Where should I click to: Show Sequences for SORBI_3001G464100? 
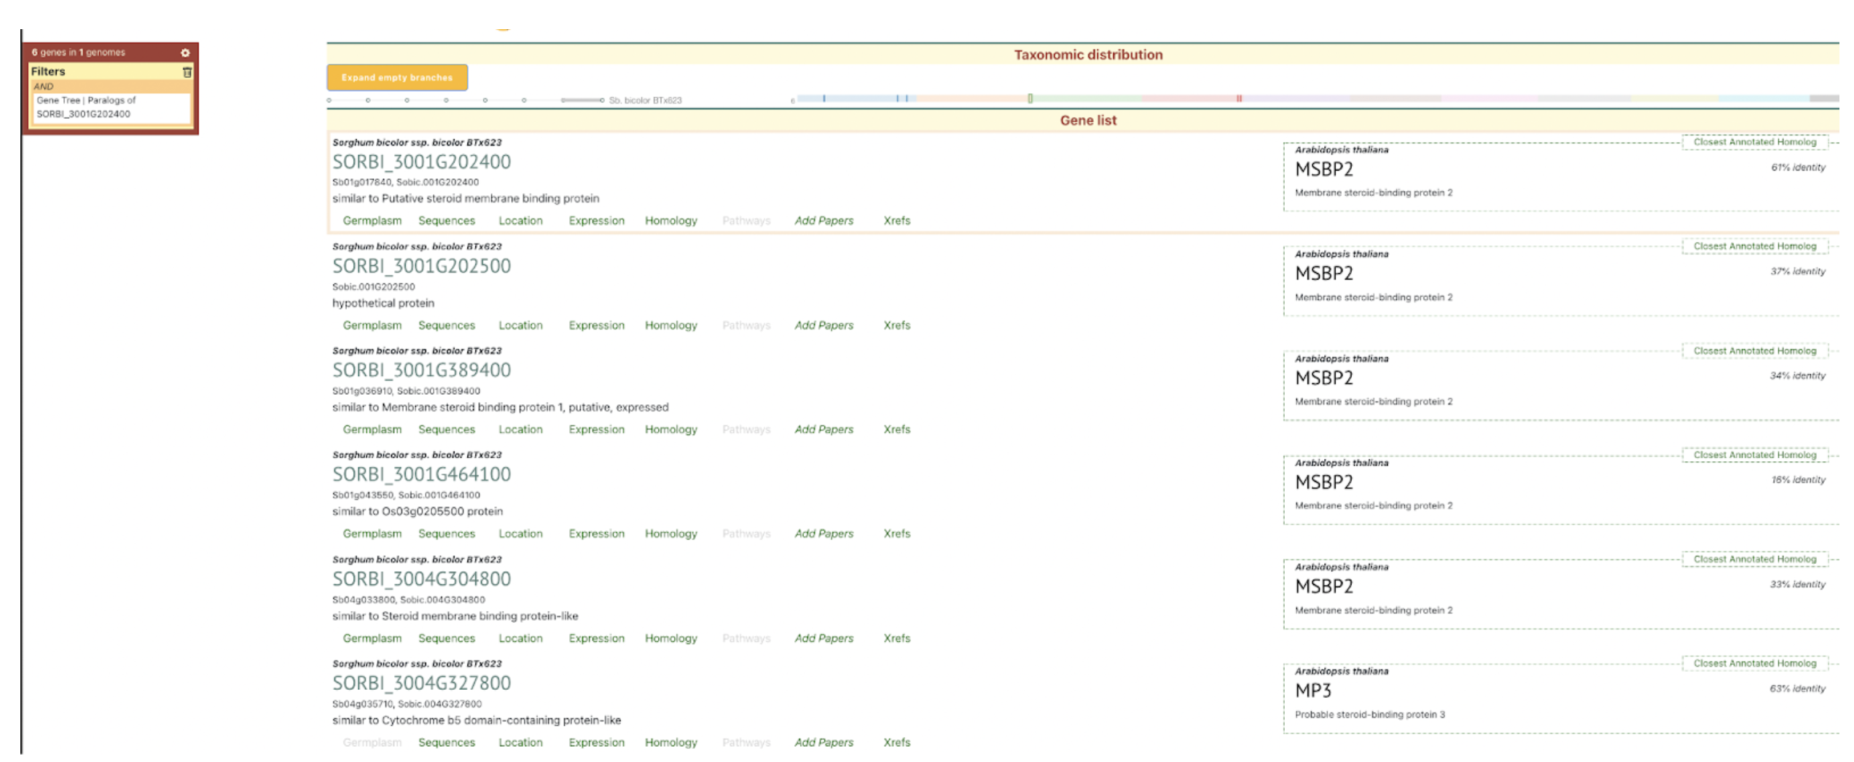pyautogui.click(x=446, y=534)
